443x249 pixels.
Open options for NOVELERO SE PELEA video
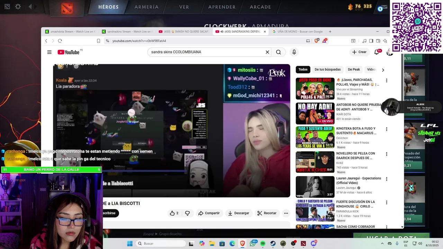[387, 154]
